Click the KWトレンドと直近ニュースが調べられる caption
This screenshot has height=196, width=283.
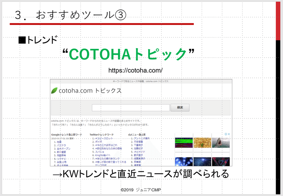pyautogui.click(x=141, y=174)
